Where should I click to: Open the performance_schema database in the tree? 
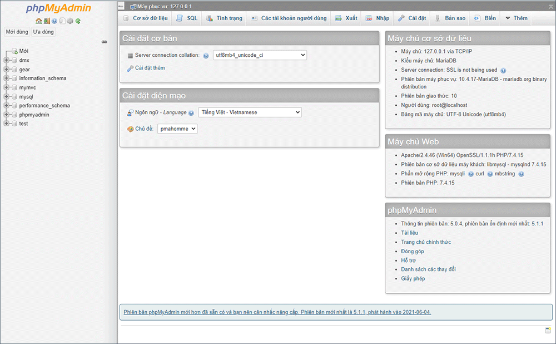[x=44, y=105]
